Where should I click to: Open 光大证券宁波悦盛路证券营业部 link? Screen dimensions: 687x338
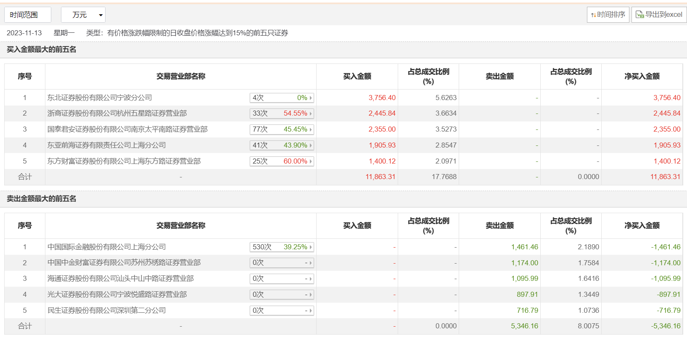point(117,294)
